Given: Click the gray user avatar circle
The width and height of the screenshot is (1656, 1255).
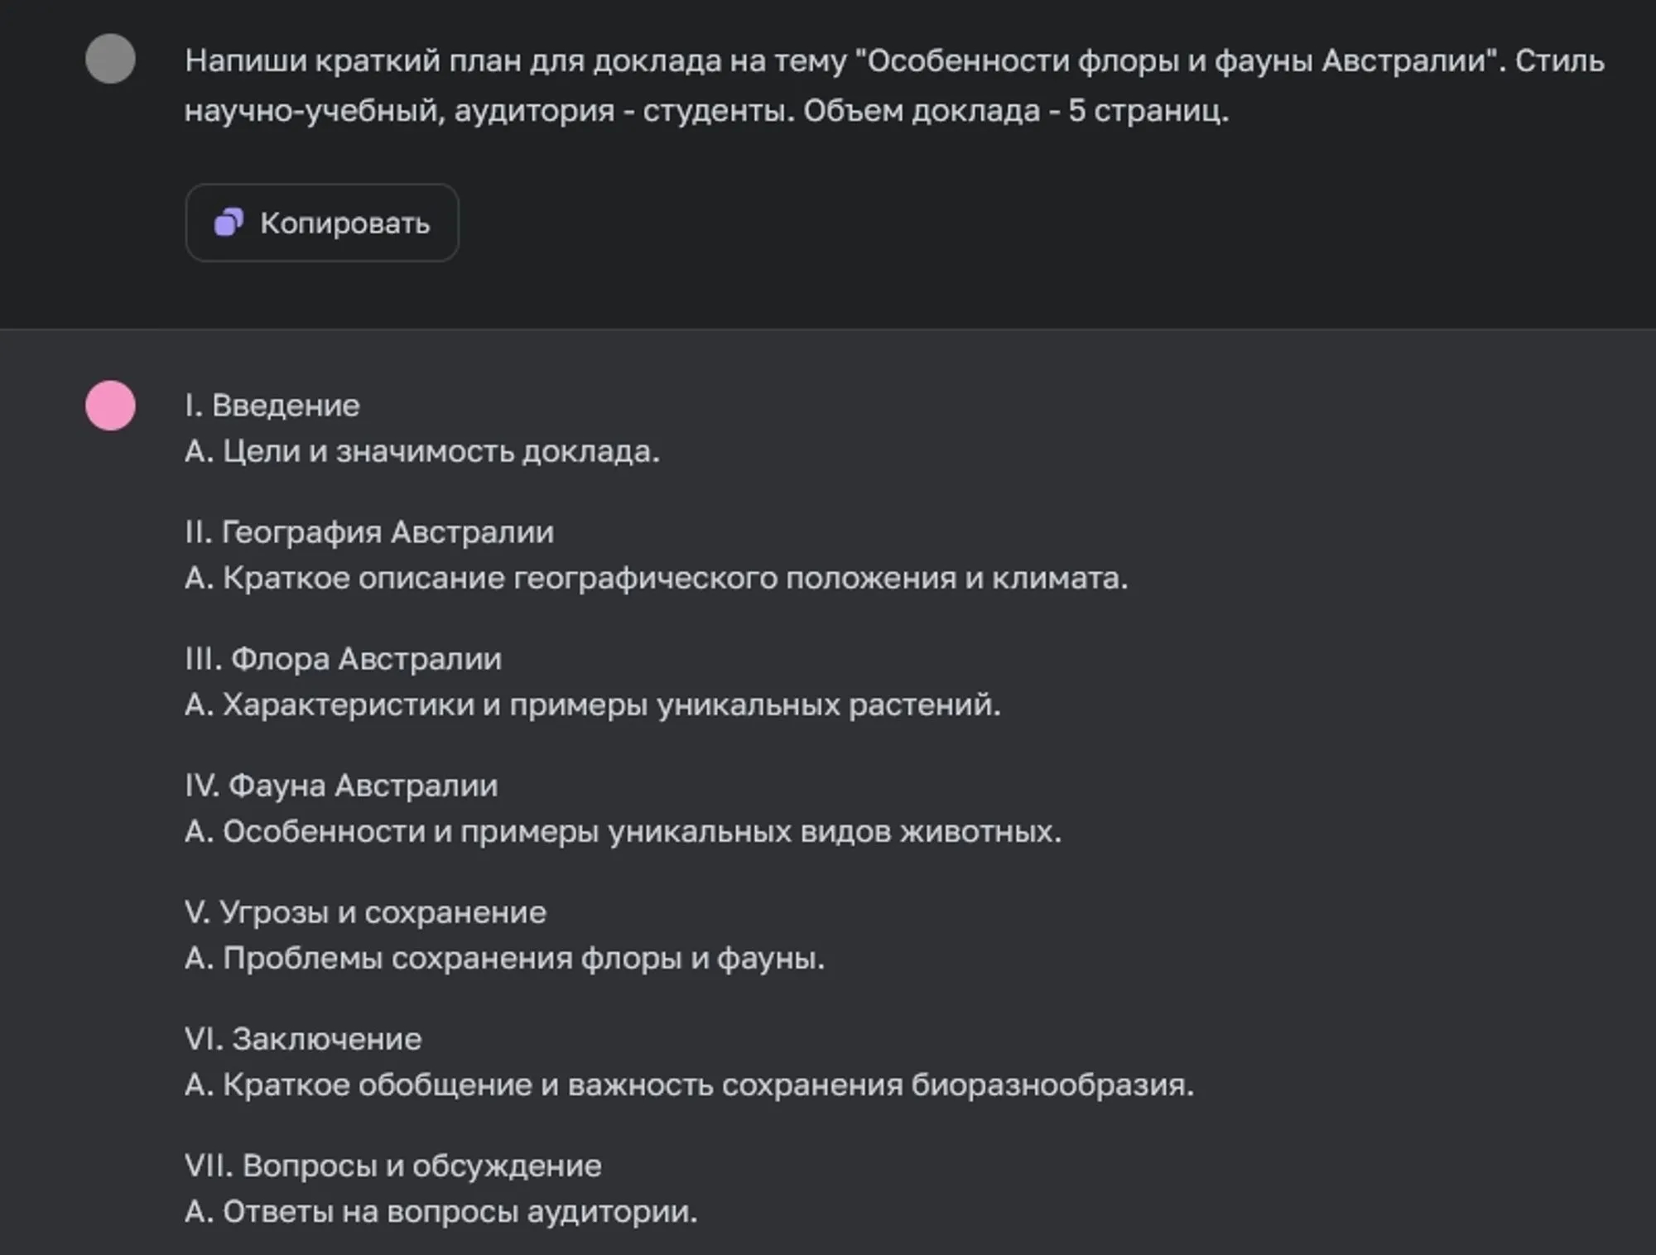Looking at the screenshot, I should pos(110,59).
